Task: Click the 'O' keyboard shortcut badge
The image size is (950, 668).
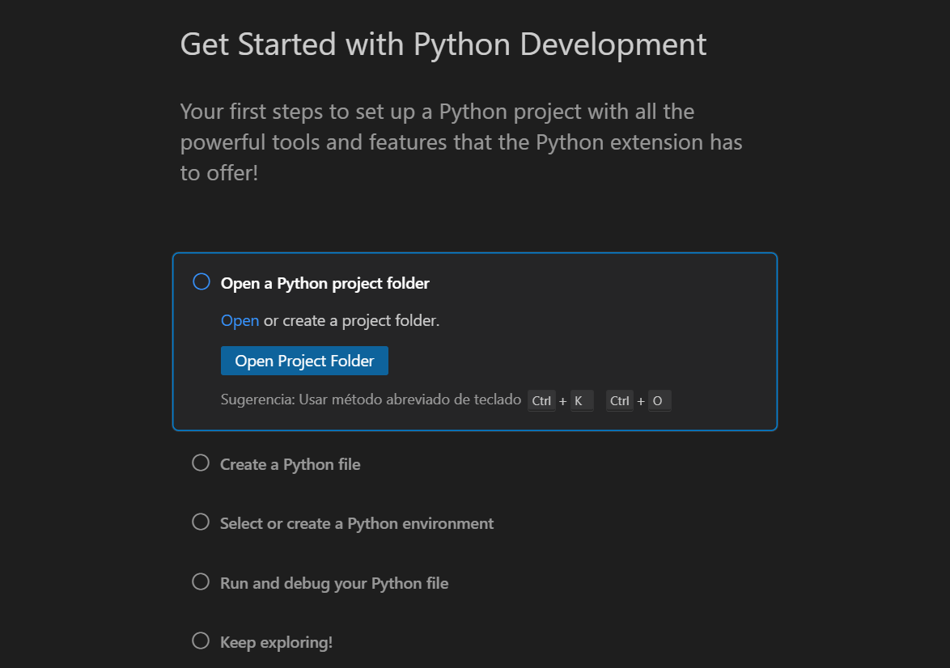Action: click(657, 401)
